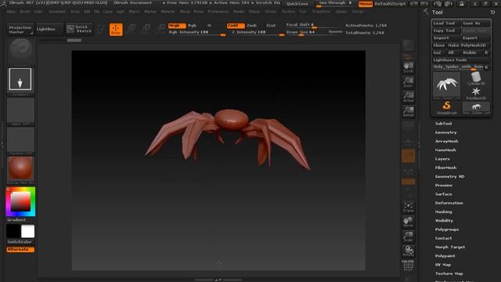Toggle the M material channel button
Viewport: 501px width, 282px height.
(209, 25)
